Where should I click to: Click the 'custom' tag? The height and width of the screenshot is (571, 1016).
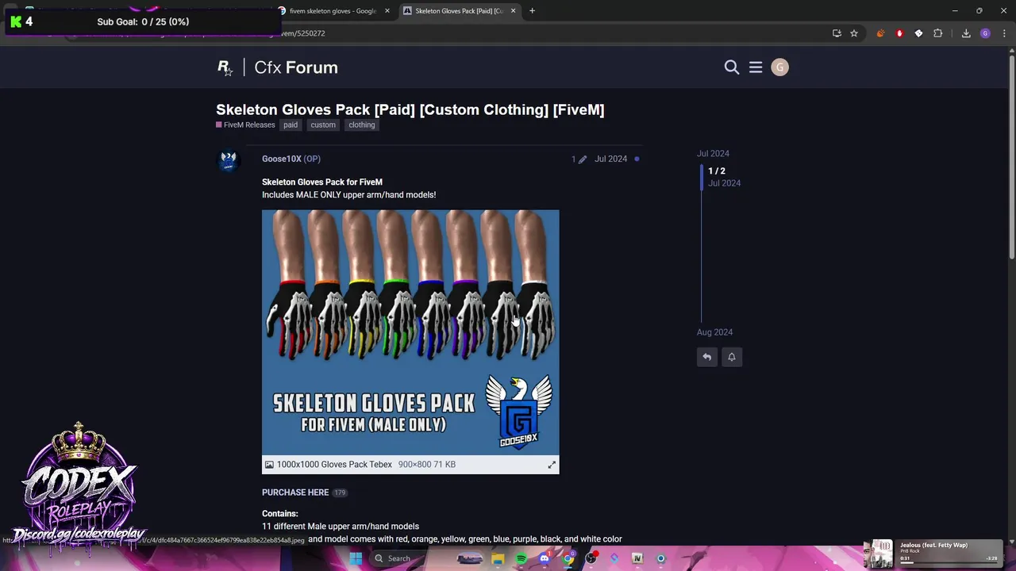coord(323,125)
